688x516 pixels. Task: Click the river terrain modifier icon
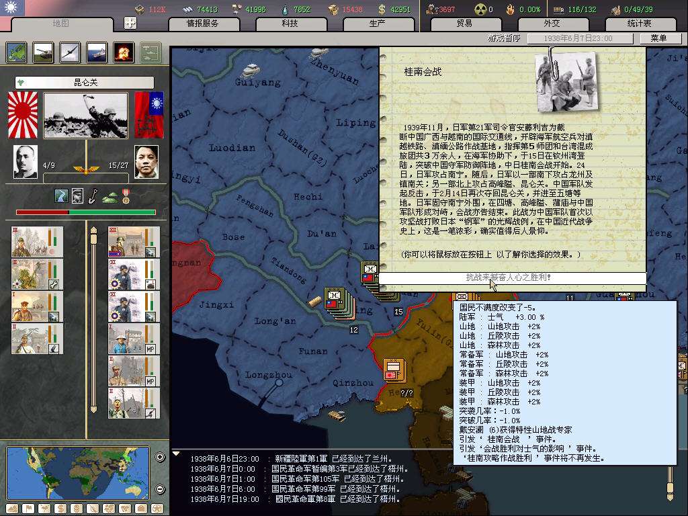click(61, 196)
